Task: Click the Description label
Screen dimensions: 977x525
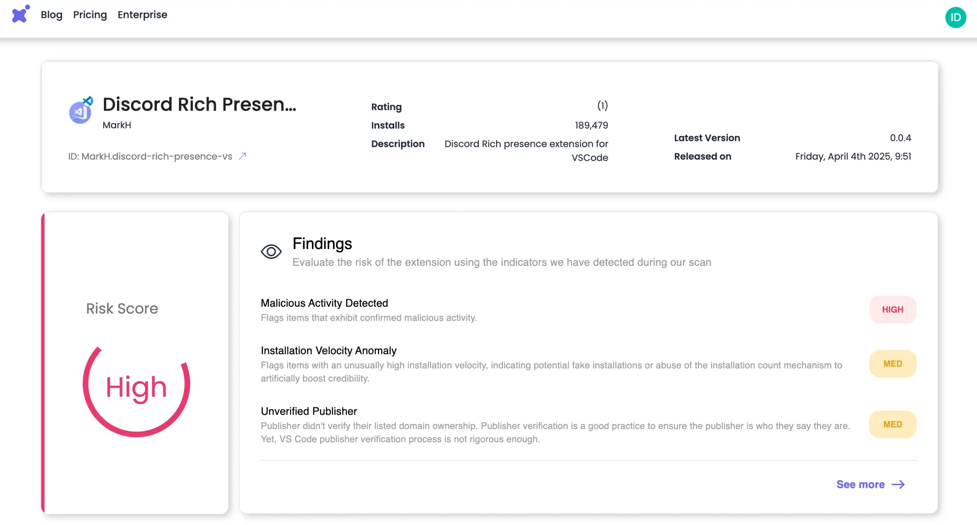Action: [x=398, y=144]
